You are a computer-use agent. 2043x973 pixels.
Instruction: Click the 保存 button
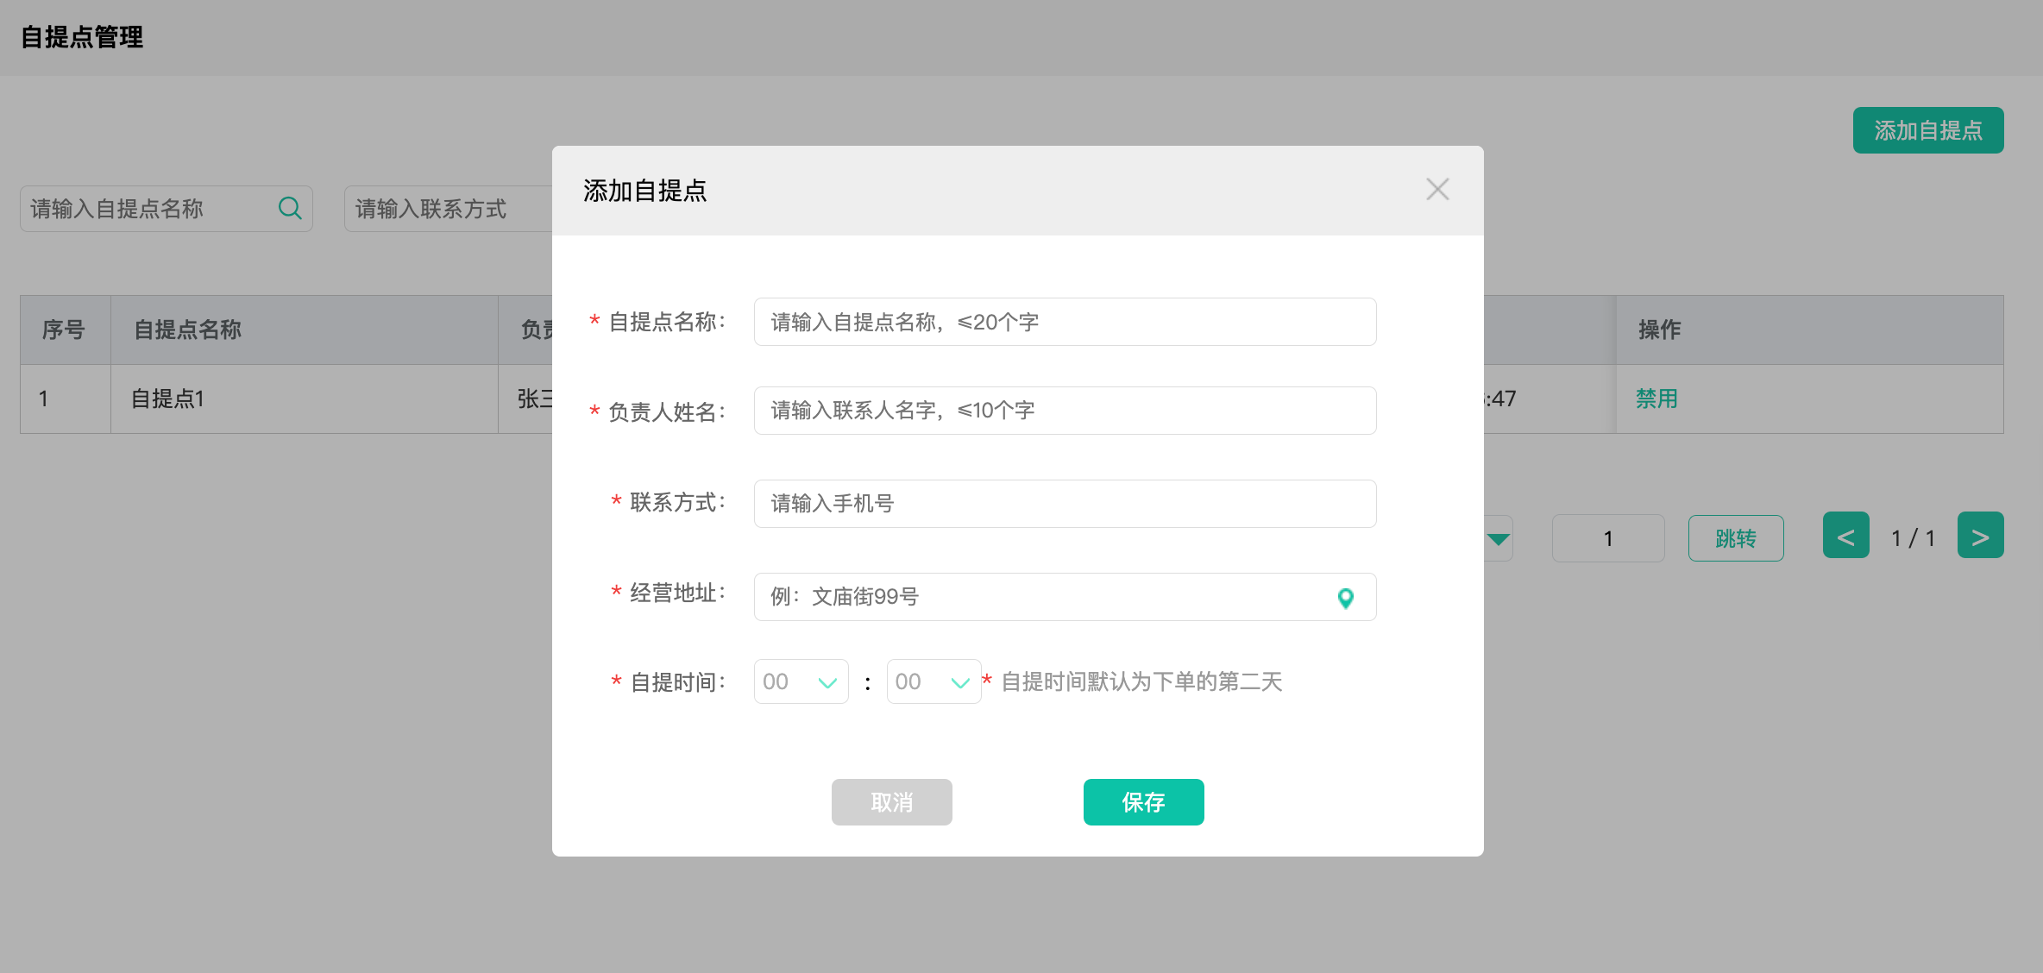click(x=1143, y=802)
